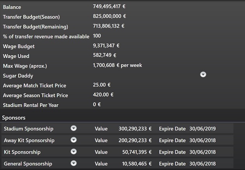Select the Stadium Rental Per Year value
245x170 pixels.
97,105
